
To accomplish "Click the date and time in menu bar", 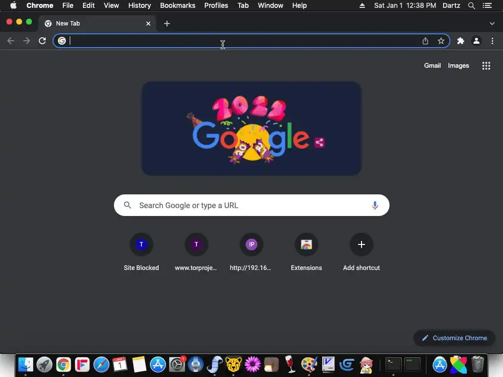I will (405, 5).
